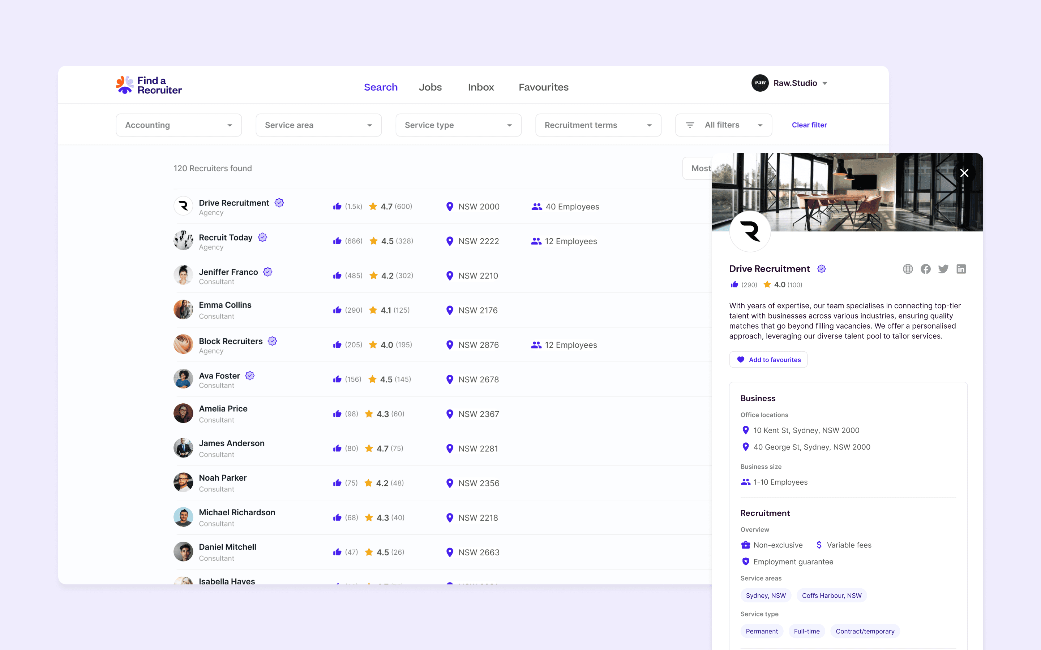Click the Find a Recruiter logo
The width and height of the screenshot is (1041, 650).
149,85
